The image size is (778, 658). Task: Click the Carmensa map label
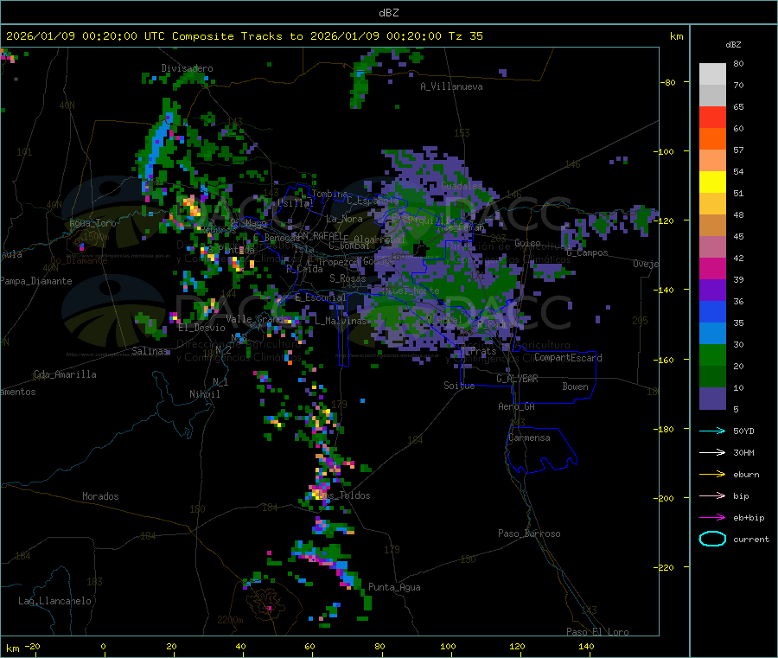tap(529, 438)
